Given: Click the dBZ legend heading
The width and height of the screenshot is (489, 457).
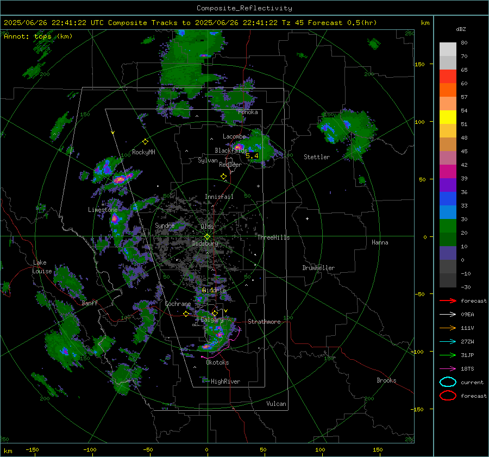Looking at the screenshot, I should [x=461, y=29].
